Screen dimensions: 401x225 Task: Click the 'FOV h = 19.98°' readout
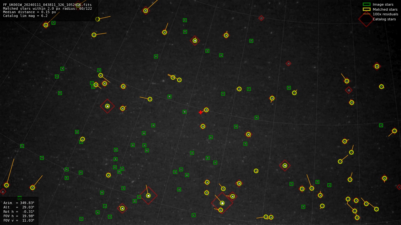point(19,216)
